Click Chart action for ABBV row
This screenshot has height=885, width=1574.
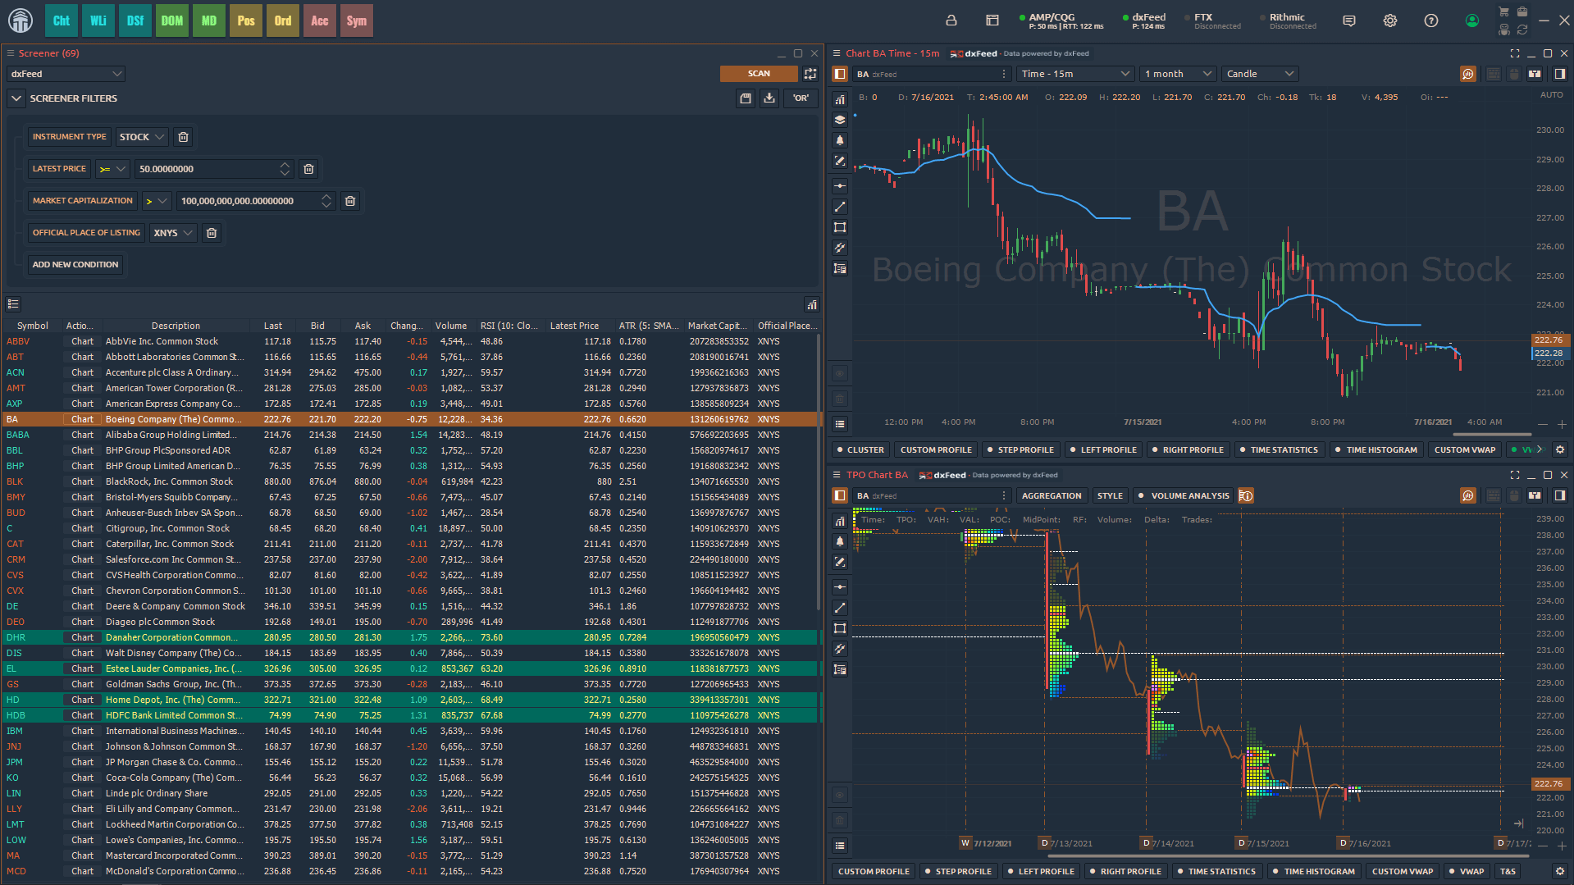click(x=82, y=341)
